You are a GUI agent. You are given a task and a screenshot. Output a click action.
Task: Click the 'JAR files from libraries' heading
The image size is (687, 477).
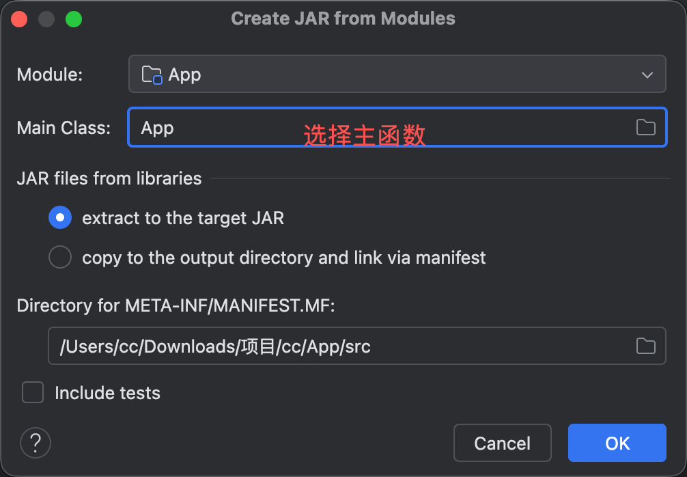(109, 179)
